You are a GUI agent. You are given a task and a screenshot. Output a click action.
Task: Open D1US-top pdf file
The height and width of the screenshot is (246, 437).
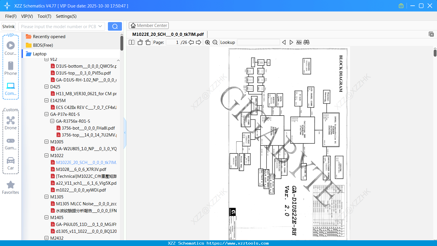point(81,73)
